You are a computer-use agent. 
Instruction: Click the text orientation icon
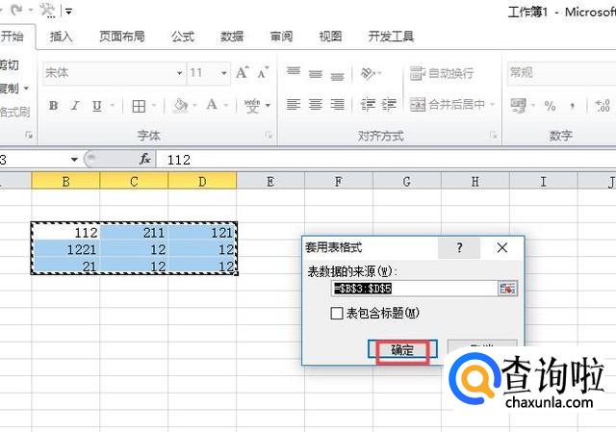pos(368,73)
